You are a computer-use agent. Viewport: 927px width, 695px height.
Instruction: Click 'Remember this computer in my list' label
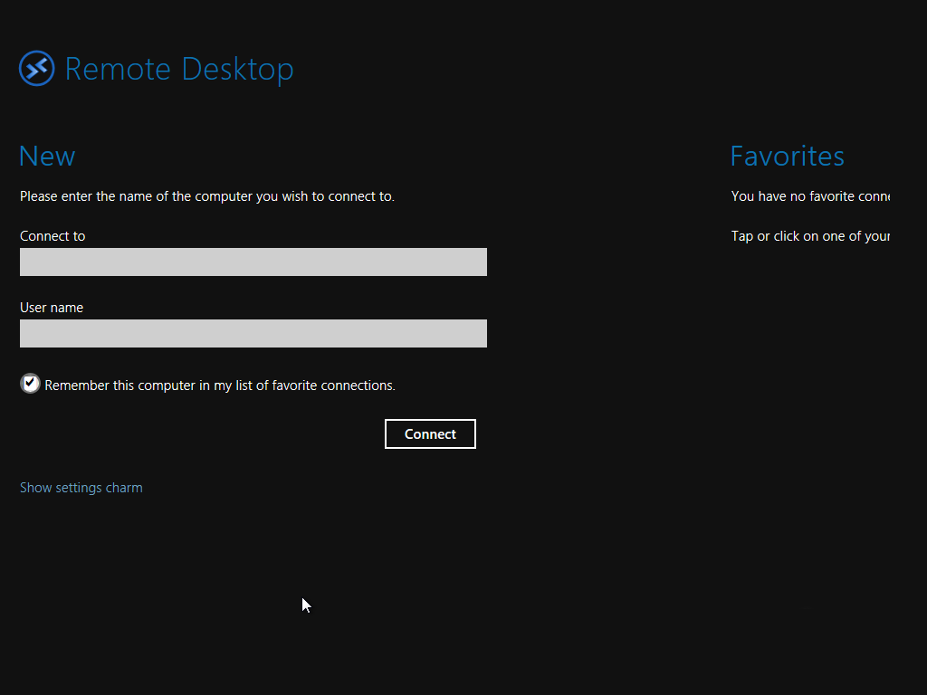[x=220, y=386]
